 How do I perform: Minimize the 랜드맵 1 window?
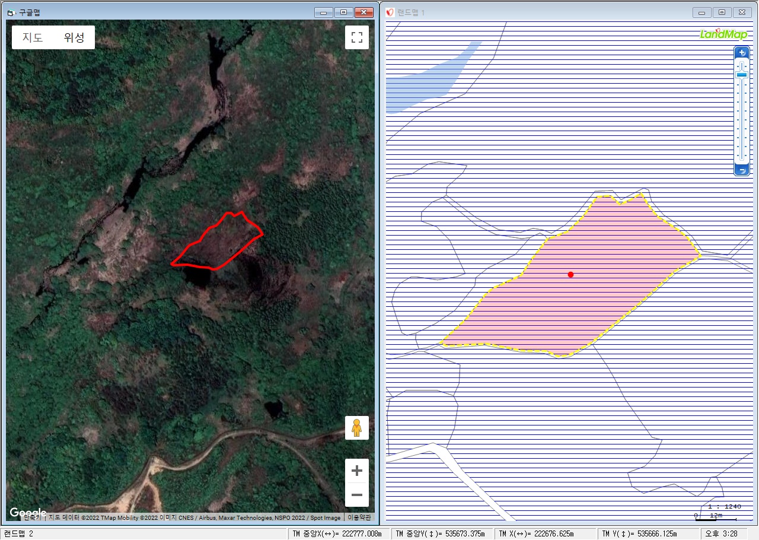click(703, 12)
